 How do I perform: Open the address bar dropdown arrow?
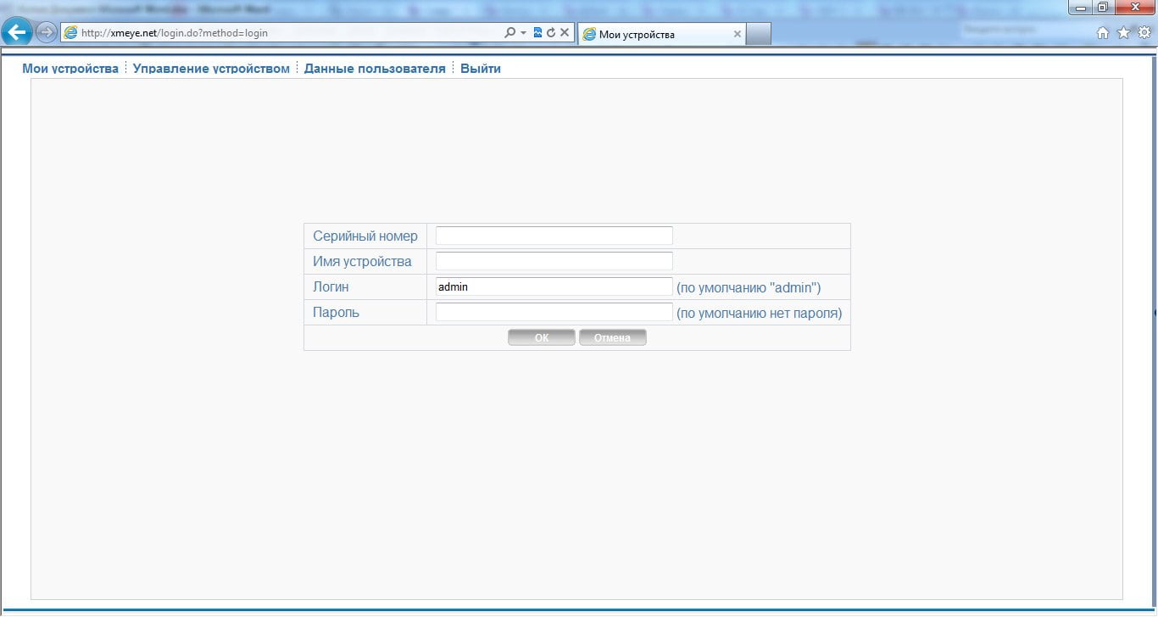pos(523,33)
